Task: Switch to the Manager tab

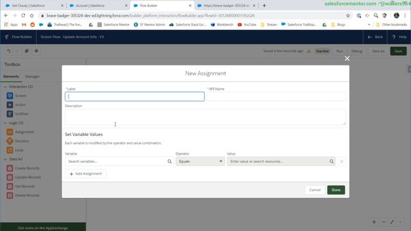Action: coord(32,76)
